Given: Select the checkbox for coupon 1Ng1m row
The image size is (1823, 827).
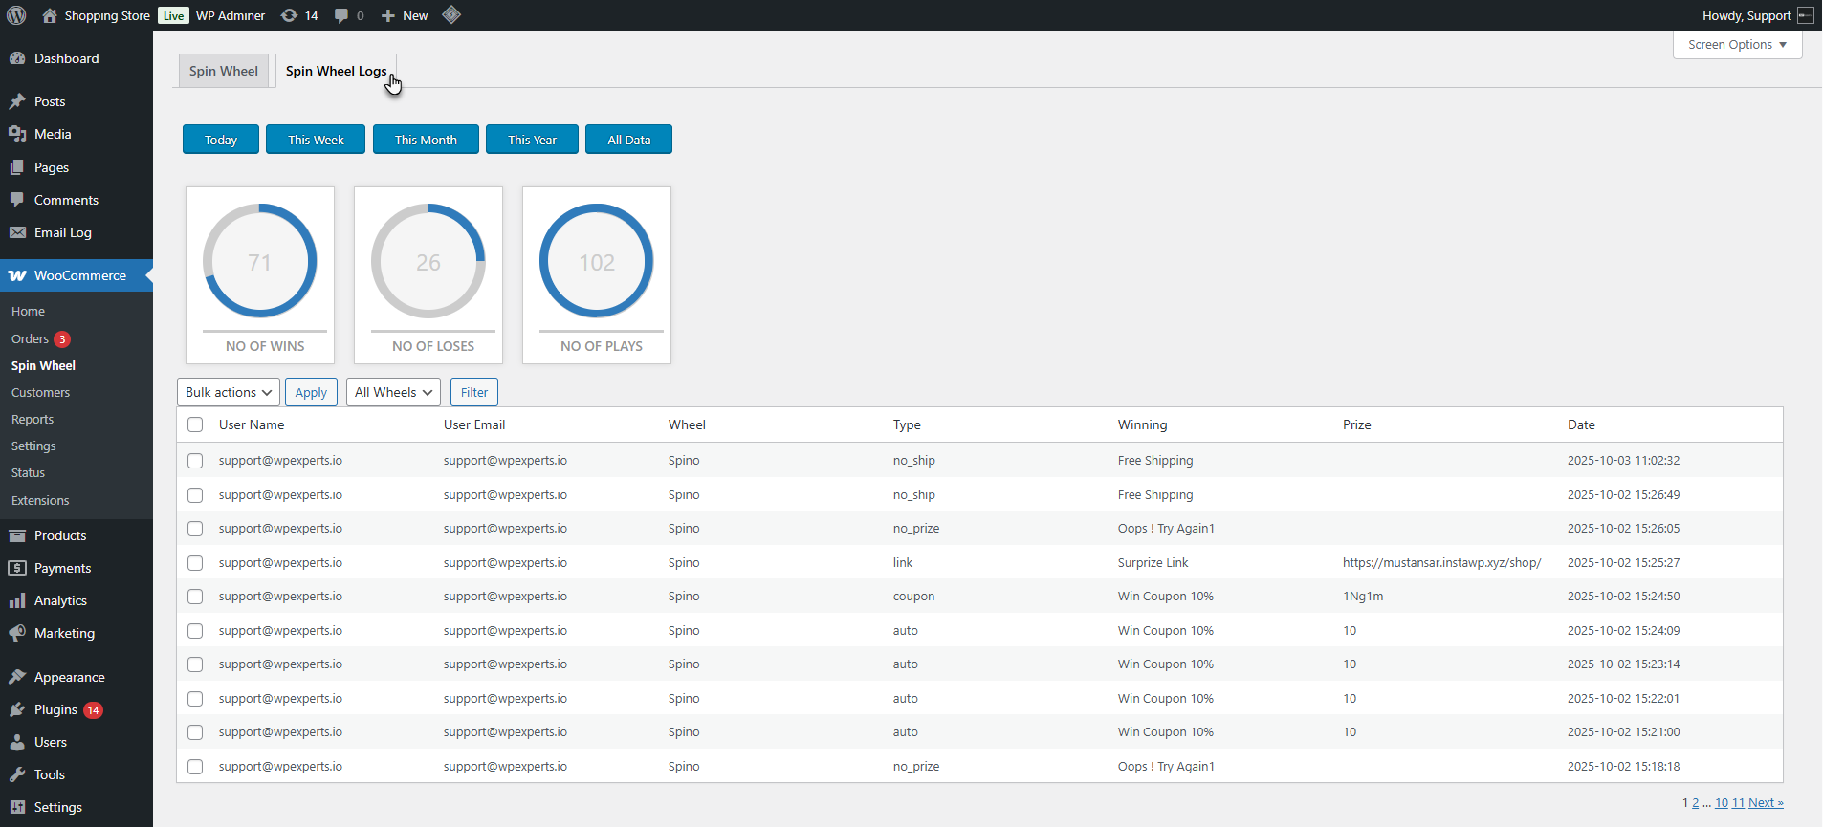Looking at the screenshot, I should point(195,597).
